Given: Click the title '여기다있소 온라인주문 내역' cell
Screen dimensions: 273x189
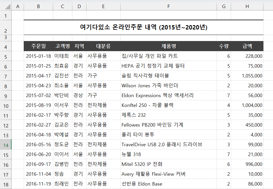Looking at the screenshot, I should 143,27.
